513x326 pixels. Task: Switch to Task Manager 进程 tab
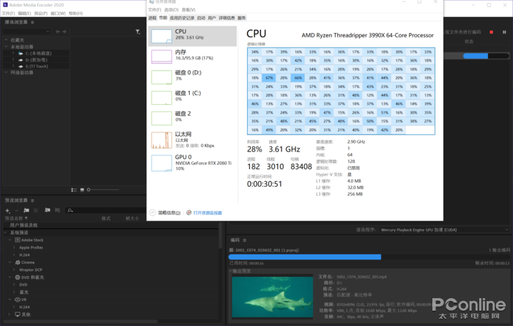point(152,18)
